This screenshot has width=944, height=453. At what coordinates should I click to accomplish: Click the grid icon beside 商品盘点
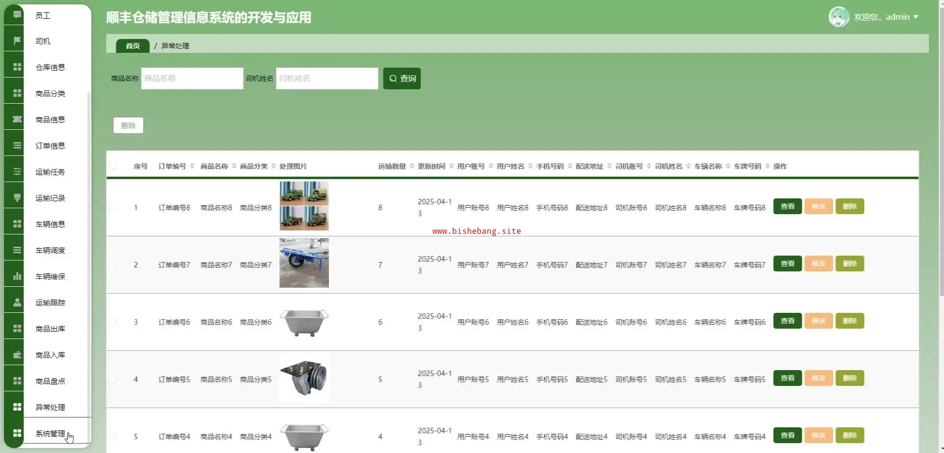tap(17, 380)
